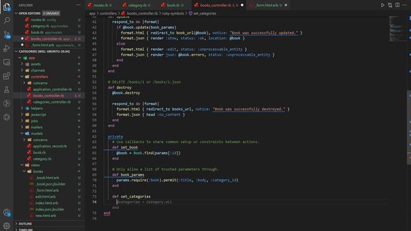
Task: Open the Remote Explorer view
Action: click(x=6, y=62)
